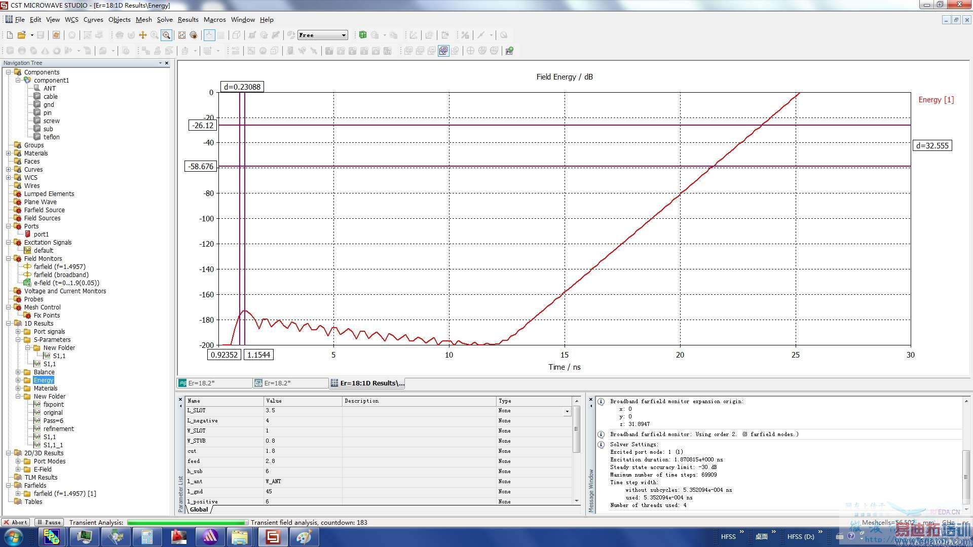Viewport: 973px width, 547px height.
Task: Select the zoom magnifier tool in the toolbar
Action: click(x=166, y=35)
